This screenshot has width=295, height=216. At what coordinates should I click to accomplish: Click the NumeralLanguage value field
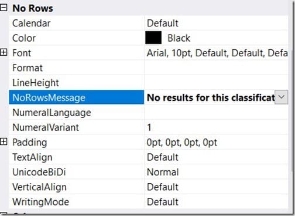tap(216, 112)
